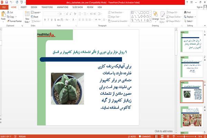Image resolution: width=207 pixels, height=138 pixels.
Task: Switch to the TRANSITIONS tab
Action: tap(47, 7)
